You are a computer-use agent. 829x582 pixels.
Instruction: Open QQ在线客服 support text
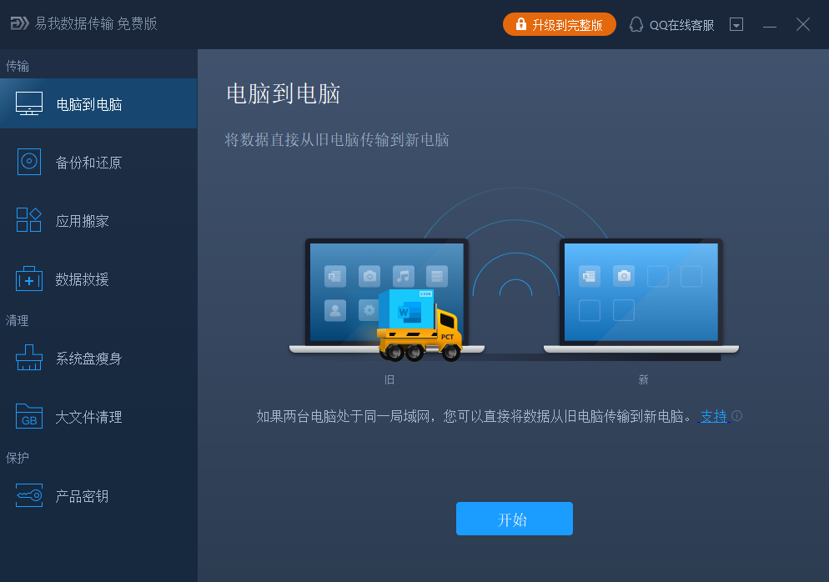pyautogui.click(x=682, y=25)
